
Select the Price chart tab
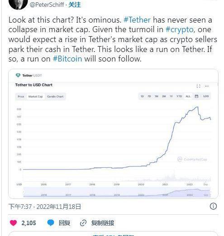21,96
